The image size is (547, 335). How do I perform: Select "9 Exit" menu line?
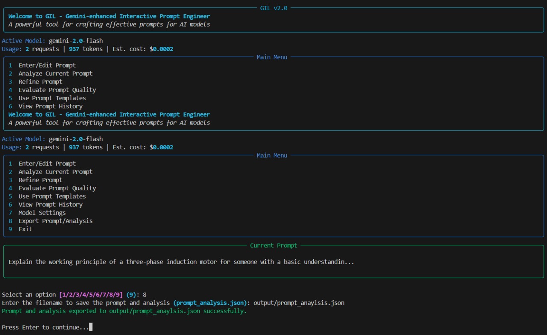click(x=21, y=229)
